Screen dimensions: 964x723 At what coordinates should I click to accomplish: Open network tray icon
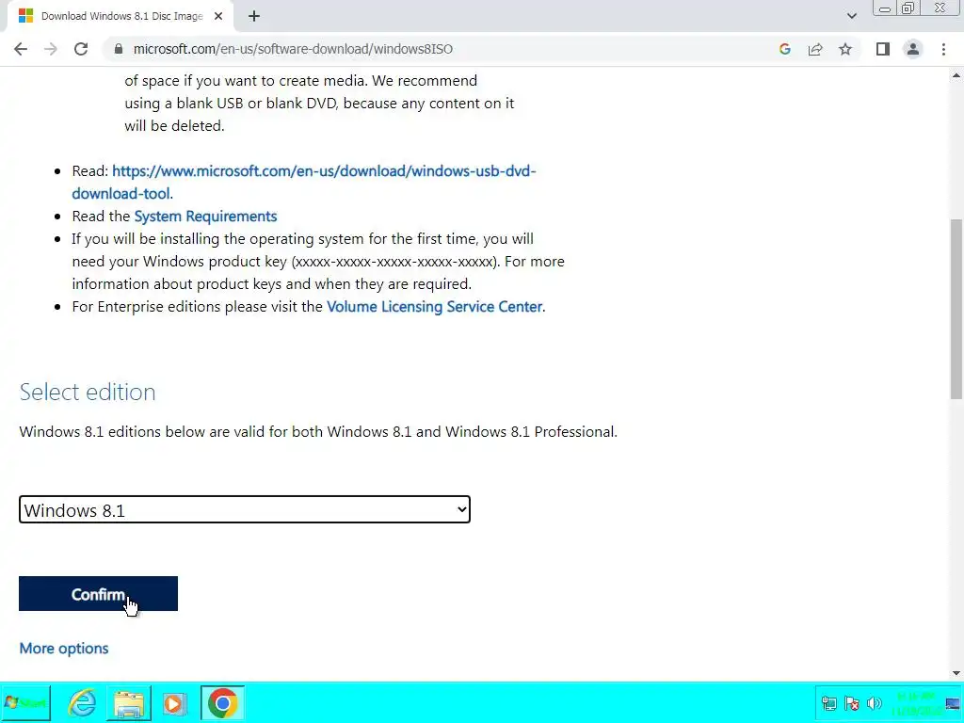[x=828, y=703]
